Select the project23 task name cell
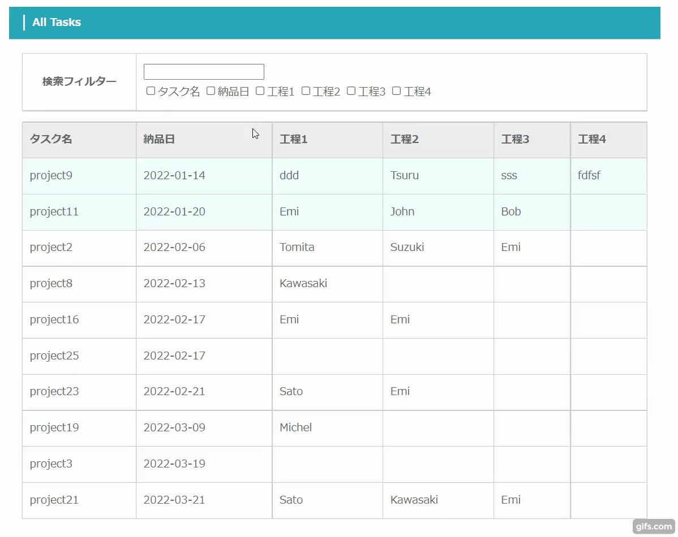Screen dimensions: 678x537 coord(79,392)
